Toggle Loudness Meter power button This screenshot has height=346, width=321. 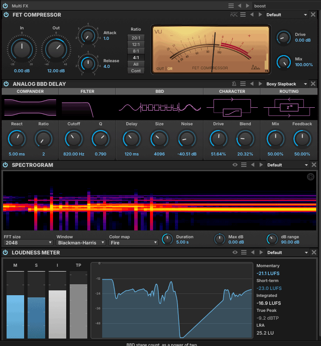tap(6, 252)
